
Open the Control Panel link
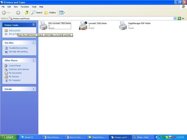click(x=15, y=66)
